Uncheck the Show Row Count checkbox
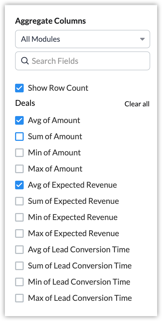 point(19,88)
